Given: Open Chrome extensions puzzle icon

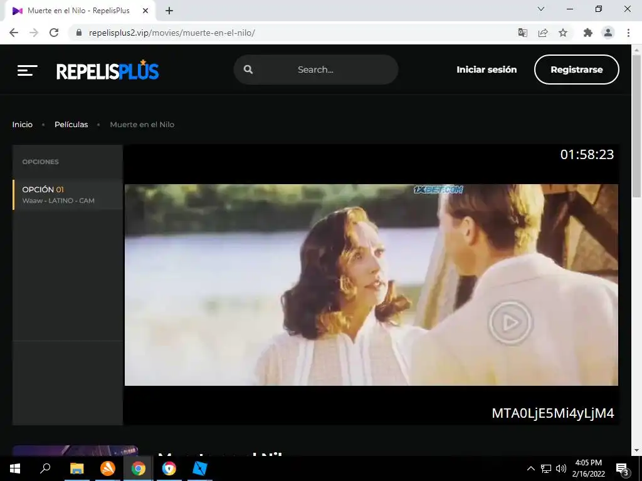Looking at the screenshot, I should 588,33.
